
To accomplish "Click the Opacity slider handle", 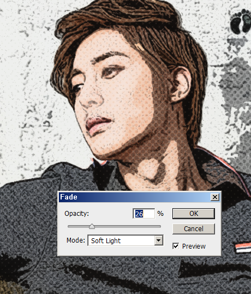I will [x=92, y=226].
